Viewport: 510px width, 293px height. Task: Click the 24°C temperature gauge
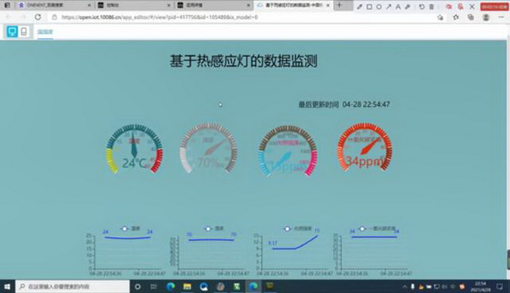[x=134, y=149]
